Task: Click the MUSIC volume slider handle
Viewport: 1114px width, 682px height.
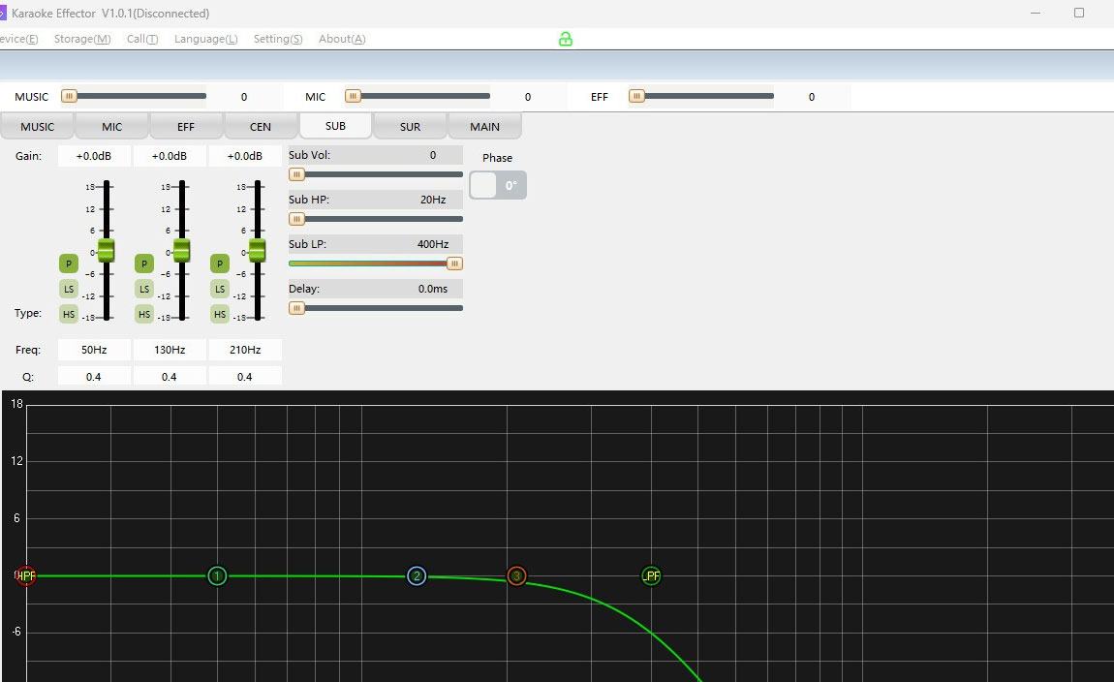Action: click(69, 96)
